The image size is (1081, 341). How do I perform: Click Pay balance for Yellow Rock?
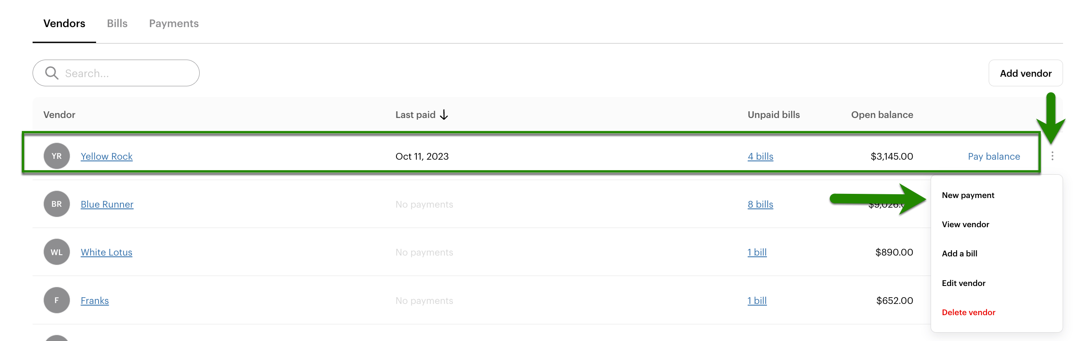click(x=994, y=156)
